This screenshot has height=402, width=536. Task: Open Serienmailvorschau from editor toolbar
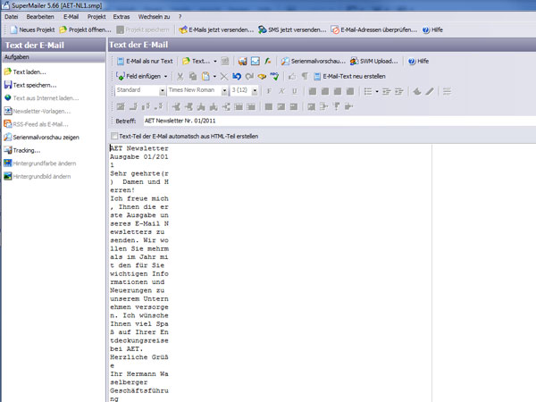(314, 61)
